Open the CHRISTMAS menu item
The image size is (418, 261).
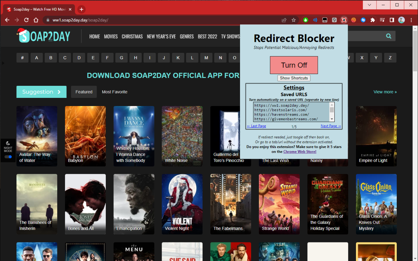coord(132,36)
